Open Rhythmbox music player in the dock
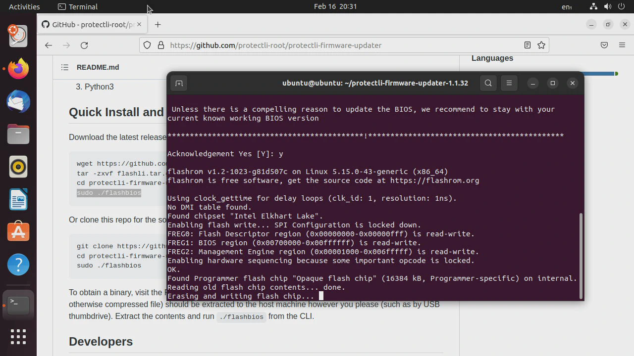The height and width of the screenshot is (356, 634). 18,167
